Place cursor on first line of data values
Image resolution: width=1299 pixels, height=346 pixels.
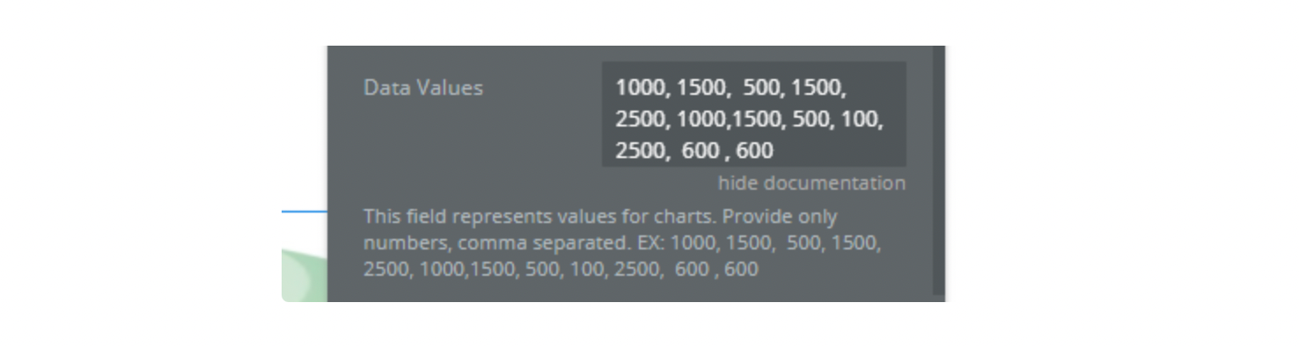tap(730, 88)
